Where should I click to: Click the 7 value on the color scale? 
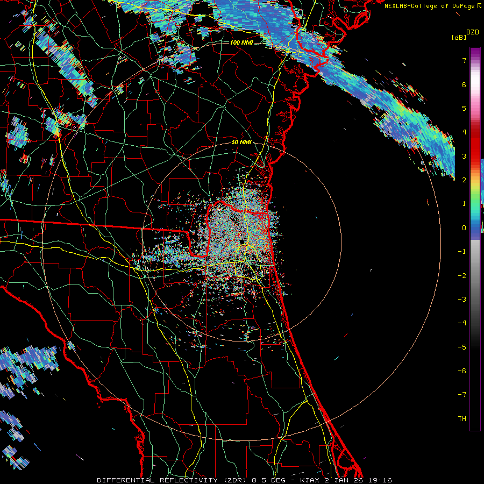pos(464,60)
